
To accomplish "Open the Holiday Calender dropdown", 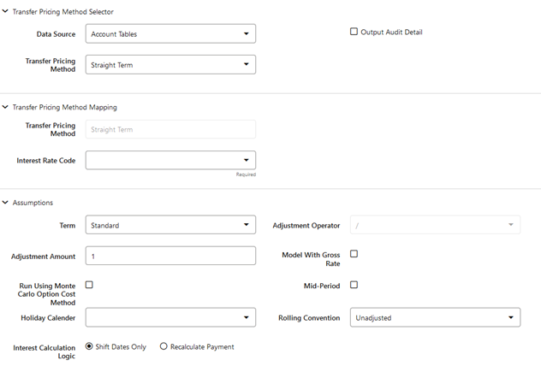I will click(170, 317).
